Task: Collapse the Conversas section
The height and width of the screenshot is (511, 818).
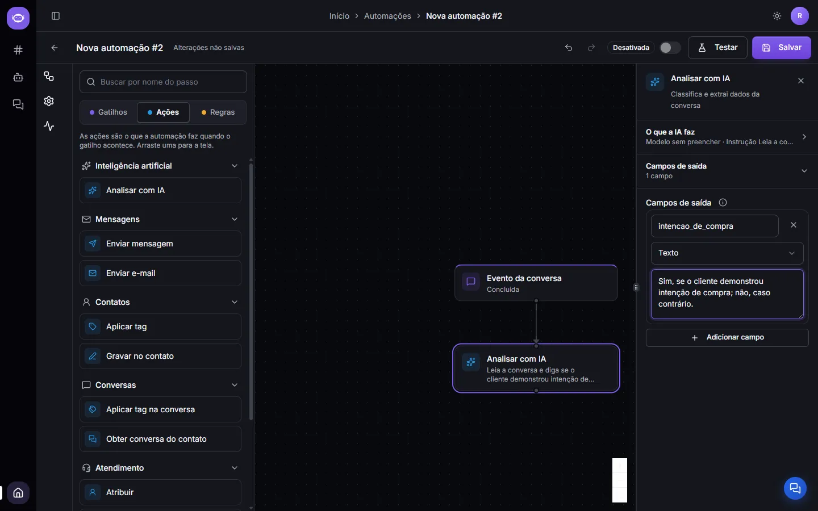Action: point(235,385)
